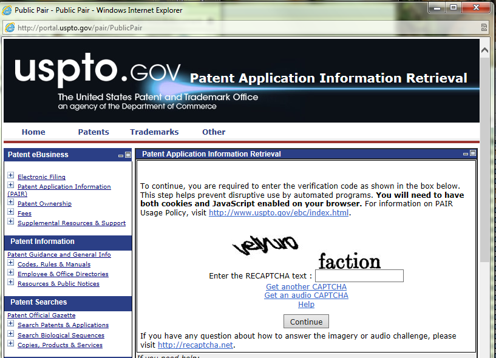Click the Patent Information section header
Screen dimensions: 496x358
coord(68,241)
